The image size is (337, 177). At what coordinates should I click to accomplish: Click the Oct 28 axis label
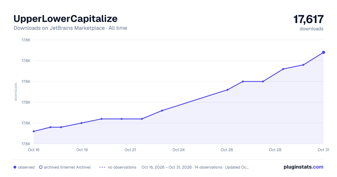(275, 150)
